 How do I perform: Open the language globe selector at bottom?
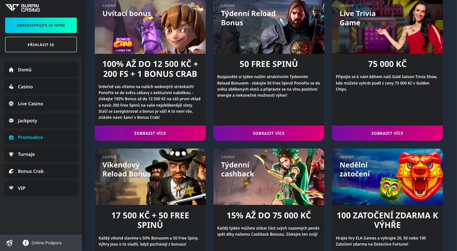click(x=9, y=243)
